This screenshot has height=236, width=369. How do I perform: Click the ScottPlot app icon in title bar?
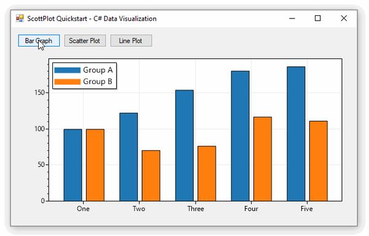(x=20, y=18)
